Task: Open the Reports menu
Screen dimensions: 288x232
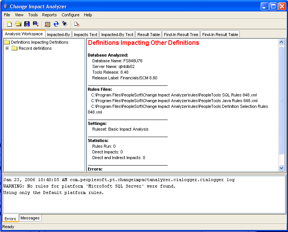Action: pyautogui.click(x=49, y=15)
